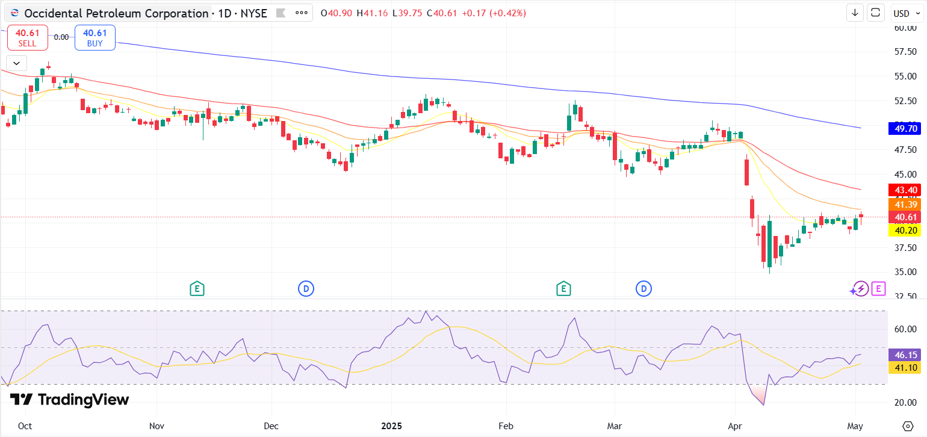Click the Occidental Petroleum logo icon
This screenshot has width=927, height=437.
pyautogui.click(x=14, y=13)
